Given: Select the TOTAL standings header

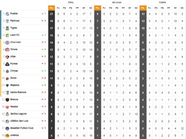Looking at the screenshot, I should click(x=71, y=2).
